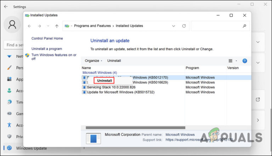Expand first chevron in Settings right pane

click(258, 42)
